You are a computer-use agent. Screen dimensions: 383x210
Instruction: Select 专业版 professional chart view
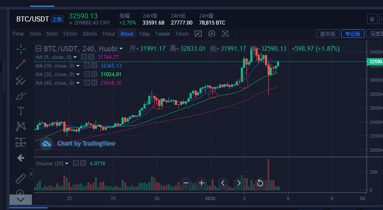(353, 34)
